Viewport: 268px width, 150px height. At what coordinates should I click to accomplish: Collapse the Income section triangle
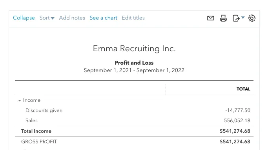pos(20,101)
